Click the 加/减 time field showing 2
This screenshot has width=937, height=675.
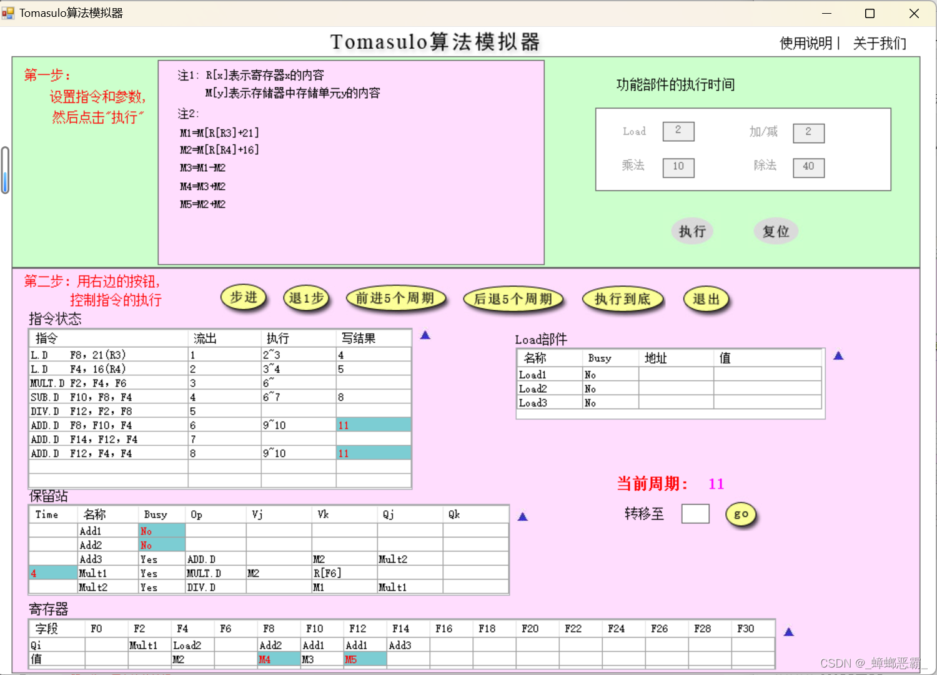tap(809, 132)
